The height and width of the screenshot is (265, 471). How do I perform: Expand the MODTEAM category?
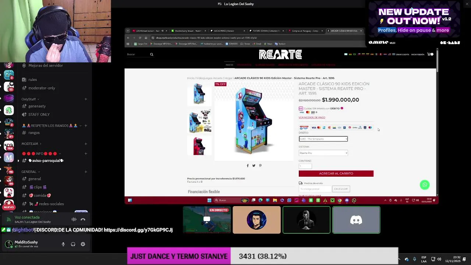tap(31, 144)
